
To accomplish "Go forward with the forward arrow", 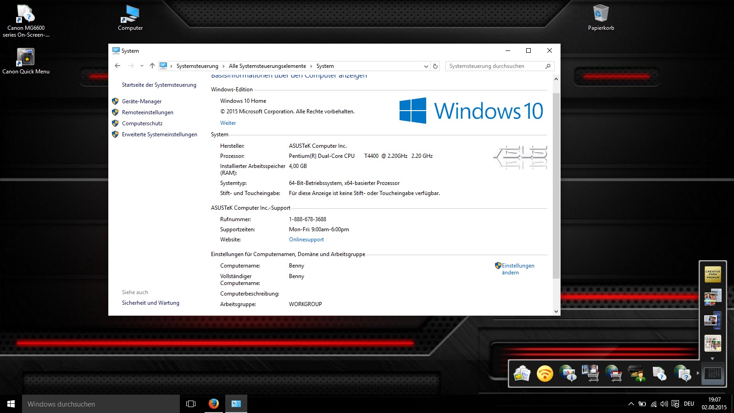I will pyautogui.click(x=131, y=66).
